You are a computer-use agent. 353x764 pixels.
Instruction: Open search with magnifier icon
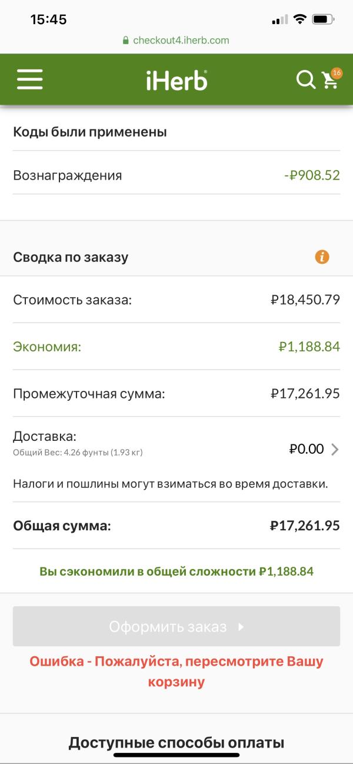306,79
